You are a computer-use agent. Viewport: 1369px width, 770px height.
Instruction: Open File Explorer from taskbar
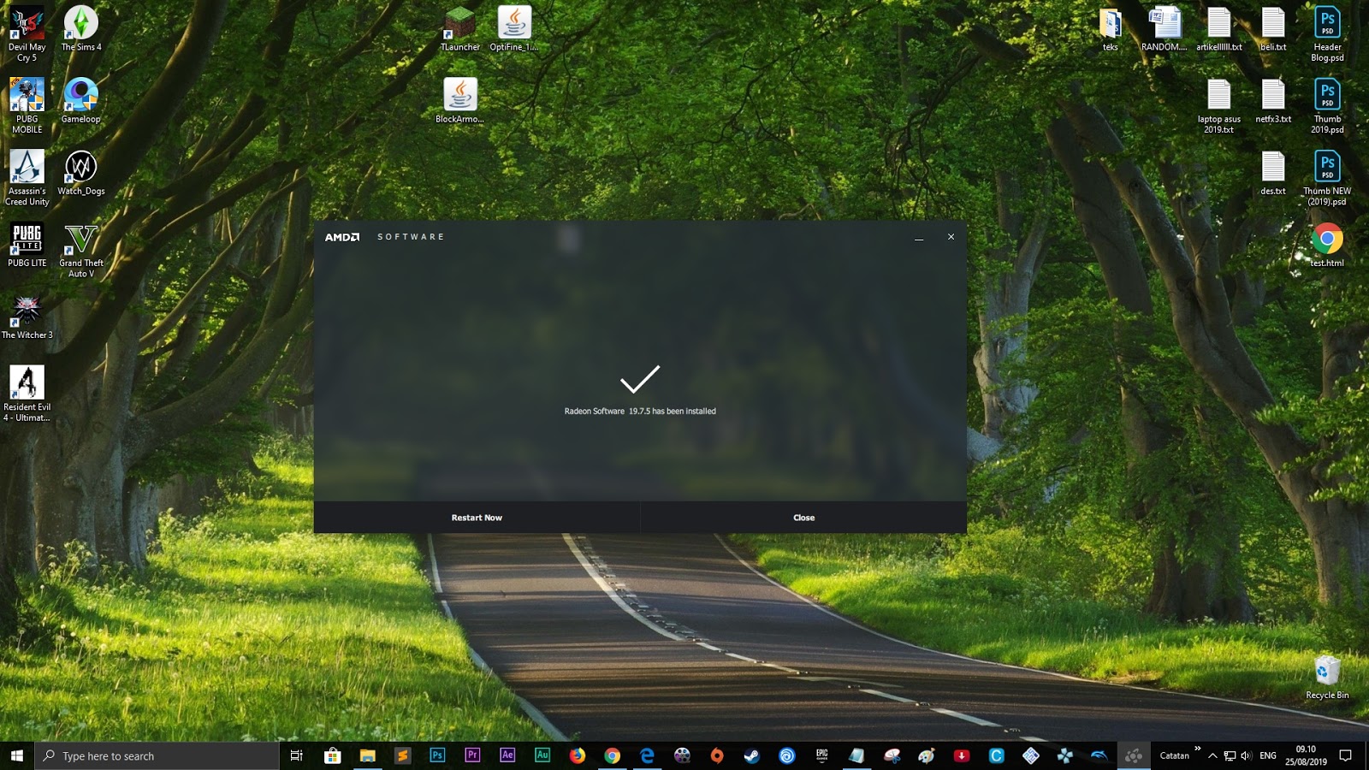(367, 755)
